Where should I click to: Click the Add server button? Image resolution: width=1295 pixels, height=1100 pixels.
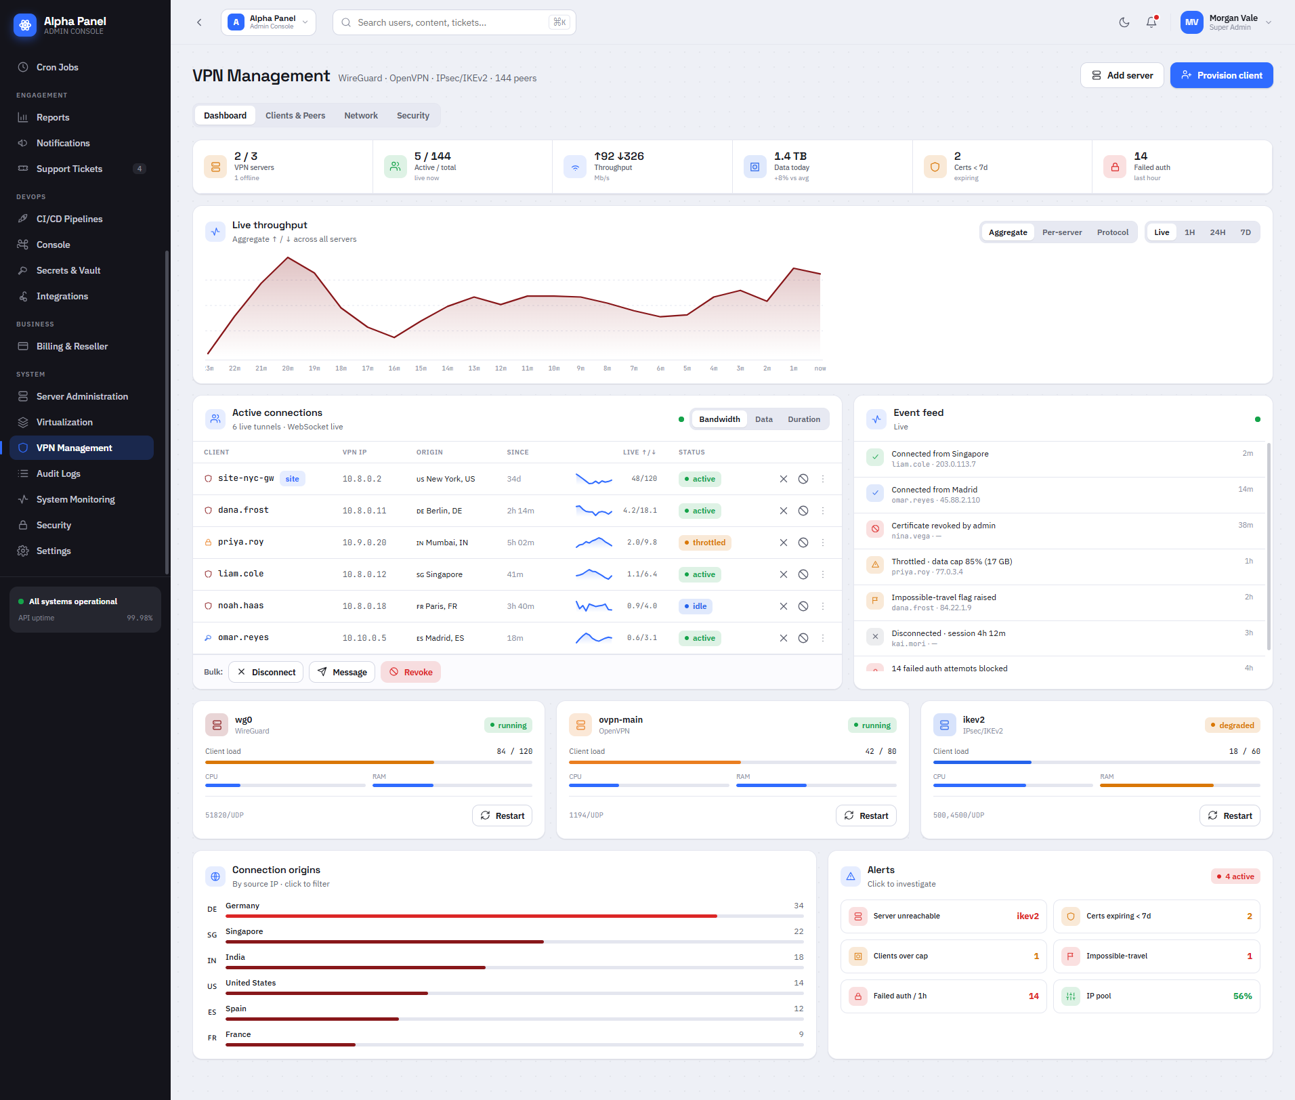coord(1122,75)
